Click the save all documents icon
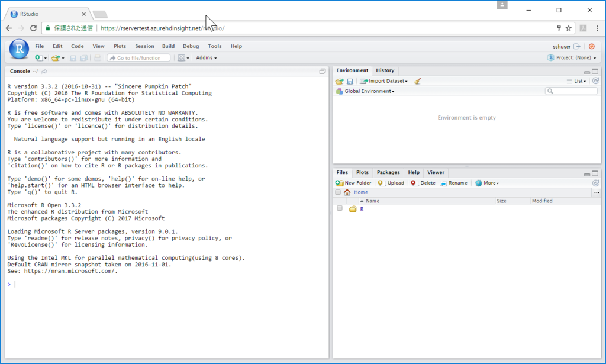 click(84, 58)
